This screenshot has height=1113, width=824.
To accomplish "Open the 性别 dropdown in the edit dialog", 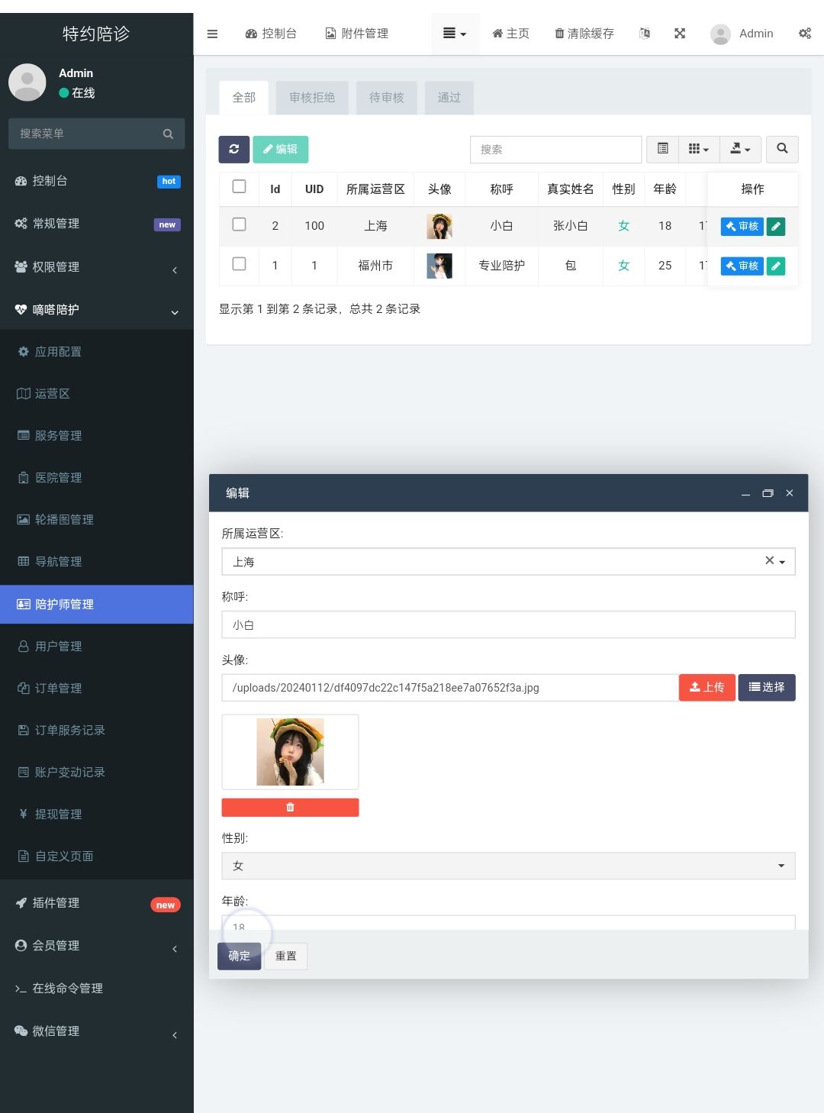I will (x=508, y=866).
